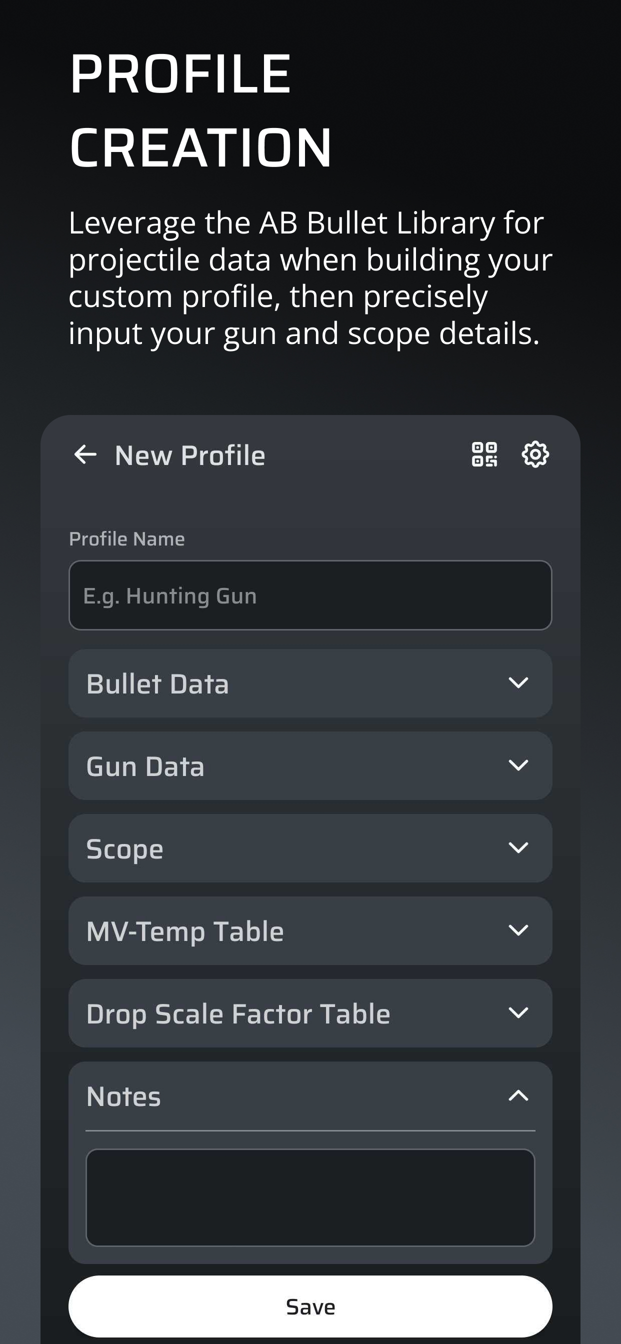621x1344 pixels.
Task: Open the settings gear icon
Action: pos(535,454)
